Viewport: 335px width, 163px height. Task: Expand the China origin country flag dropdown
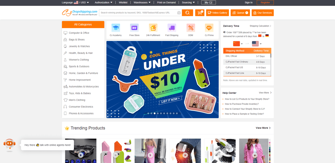[x=238, y=44]
